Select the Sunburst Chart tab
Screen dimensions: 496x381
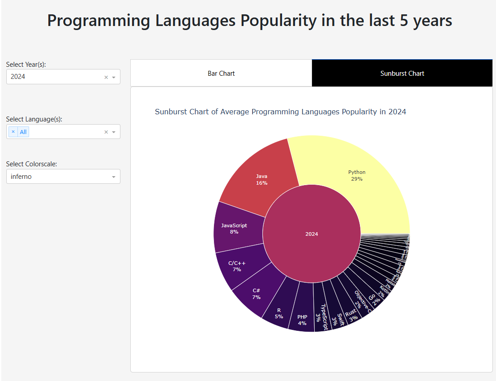click(x=402, y=73)
